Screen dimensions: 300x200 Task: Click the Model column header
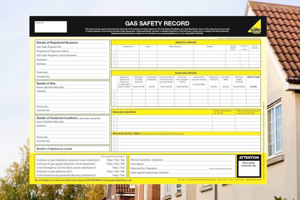tap(209, 47)
